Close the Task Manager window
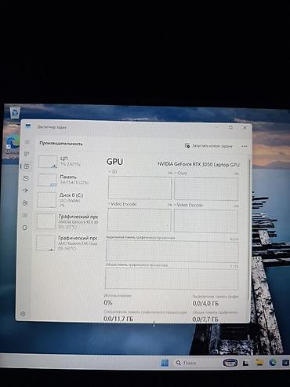This screenshot has width=290, height=387. tap(245, 128)
